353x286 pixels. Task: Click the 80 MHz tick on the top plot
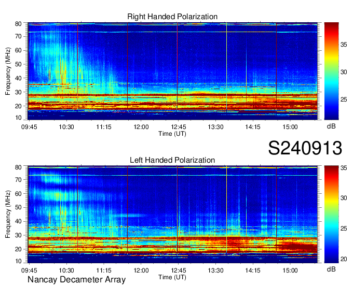click(18, 24)
